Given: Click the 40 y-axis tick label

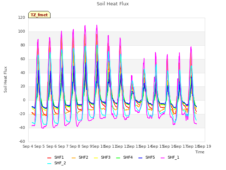Looking at the screenshot, I should [23, 73].
